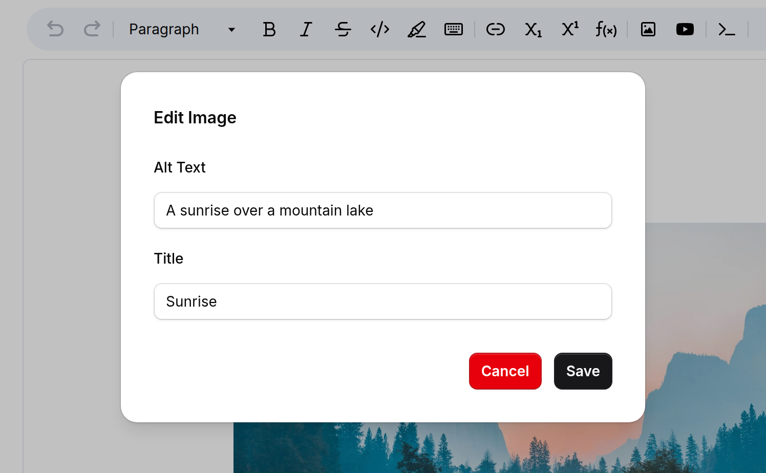Select the Highlighter tool

click(x=417, y=29)
